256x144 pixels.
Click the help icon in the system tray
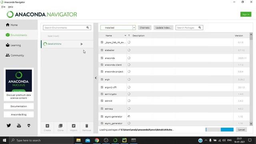[x=200, y=140]
